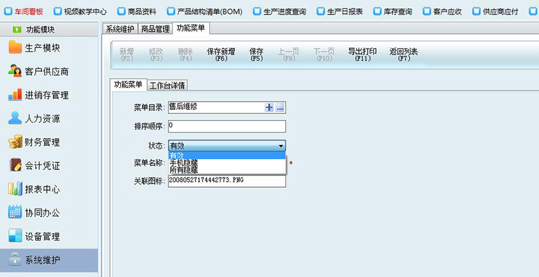Expand the 状态 dropdown arrow
539x277 pixels.
tap(281, 146)
